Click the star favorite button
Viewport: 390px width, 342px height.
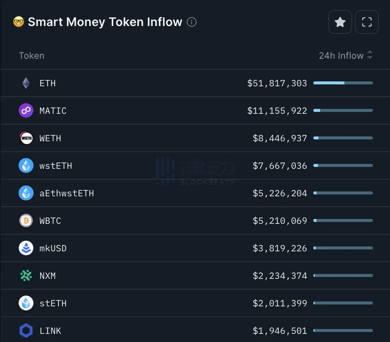(x=340, y=22)
